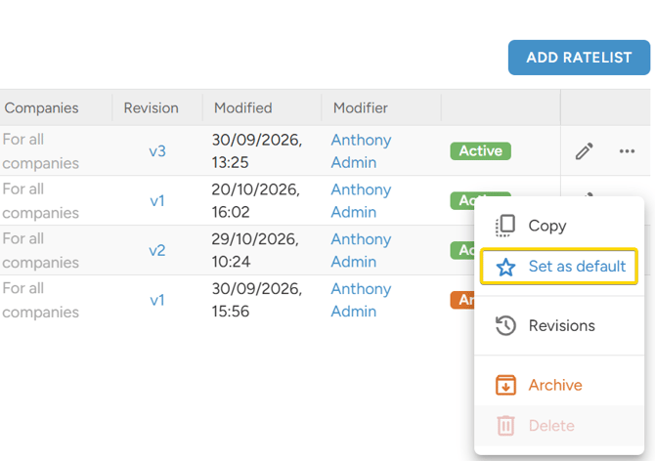
Task: Sort by the Modified column header
Action: pos(242,108)
